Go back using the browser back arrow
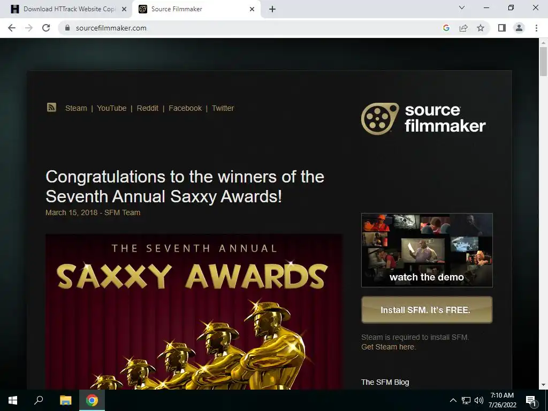 pos(12,28)
